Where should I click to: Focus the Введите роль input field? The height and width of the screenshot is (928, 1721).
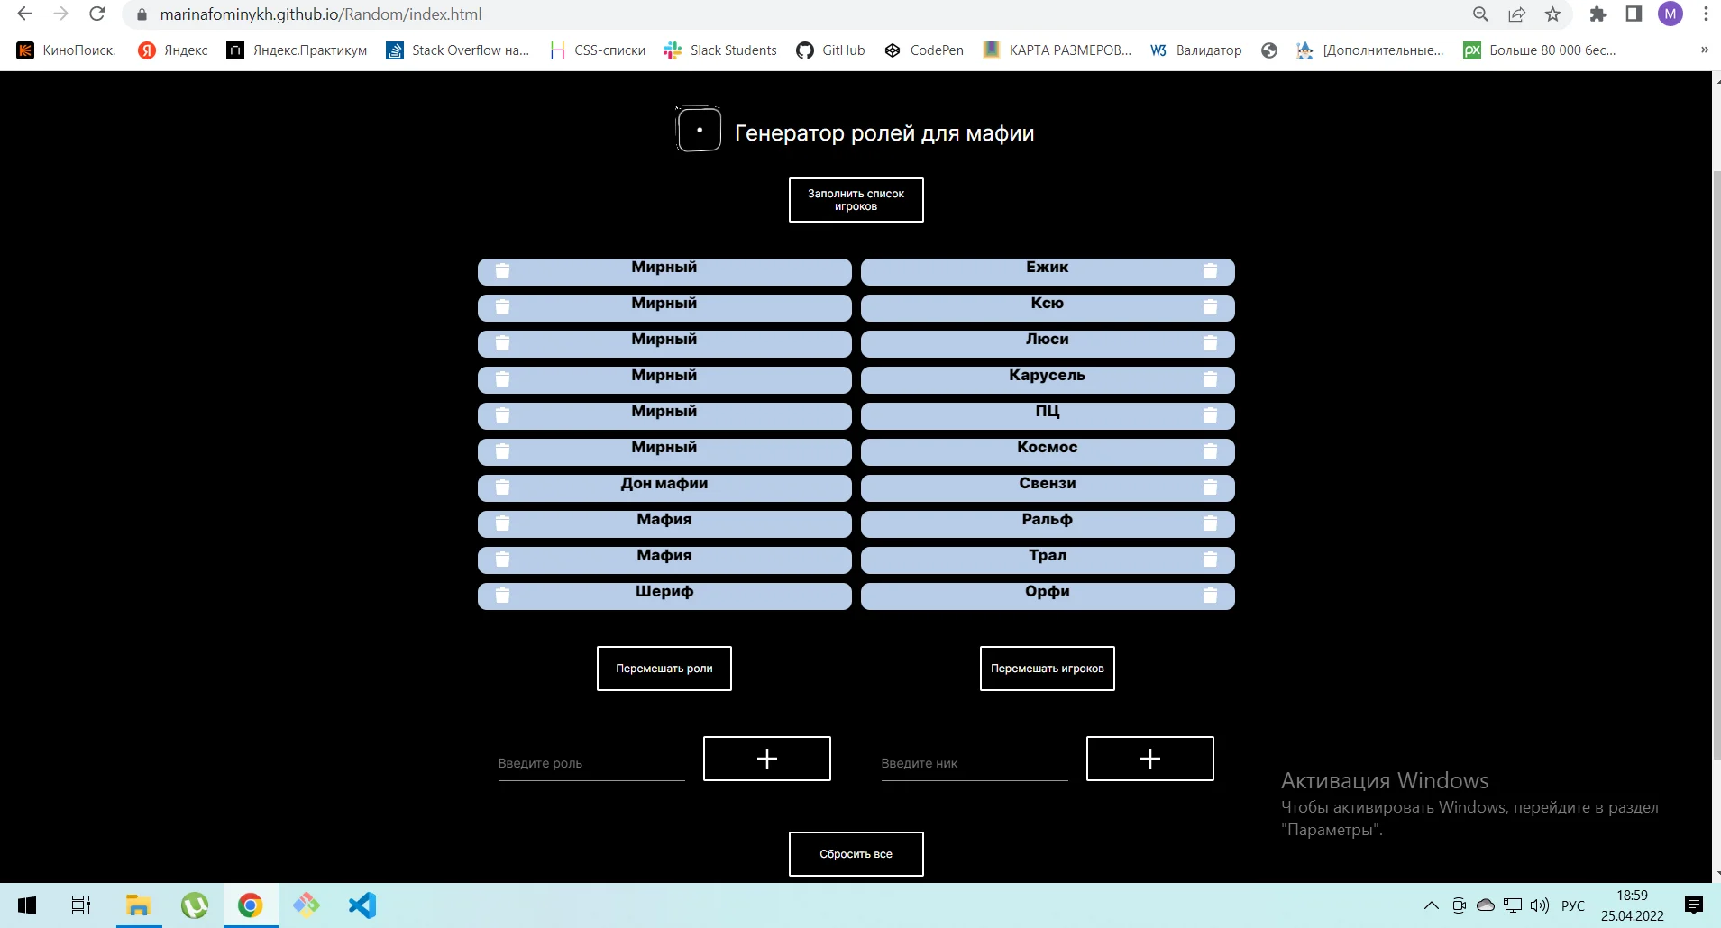[x=591, y=763]
